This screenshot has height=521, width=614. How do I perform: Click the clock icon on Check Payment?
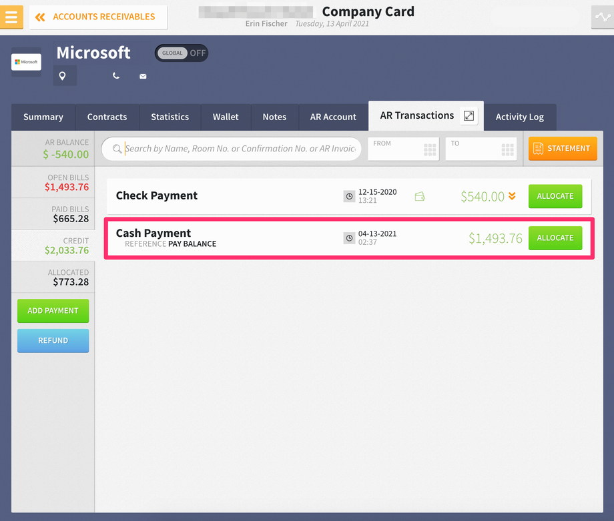point(349,196)
